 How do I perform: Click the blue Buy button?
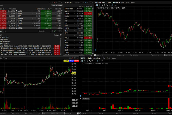tap(72, 61)
